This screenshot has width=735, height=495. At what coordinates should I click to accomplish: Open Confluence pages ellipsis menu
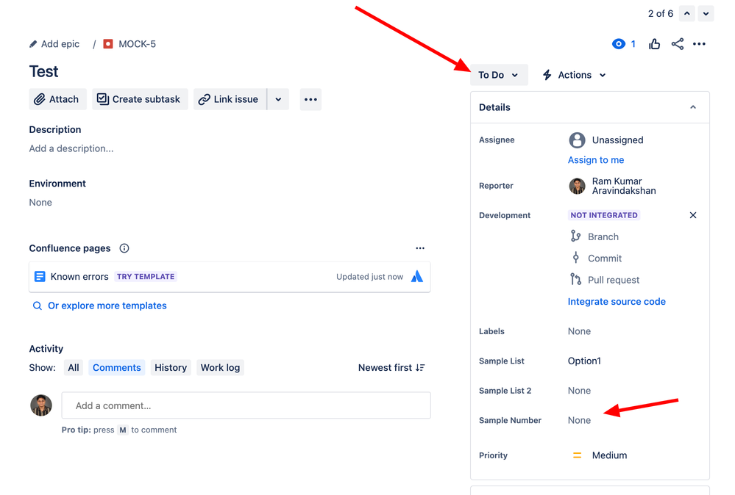(x=420, y=248)
